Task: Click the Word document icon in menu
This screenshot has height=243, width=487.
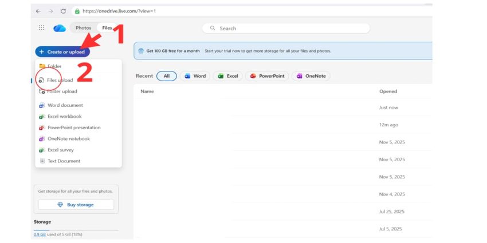Action: (x=42, y=105)
